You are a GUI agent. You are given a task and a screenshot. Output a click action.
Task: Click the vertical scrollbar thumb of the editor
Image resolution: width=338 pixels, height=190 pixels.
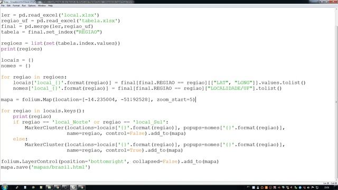point(336,101)
